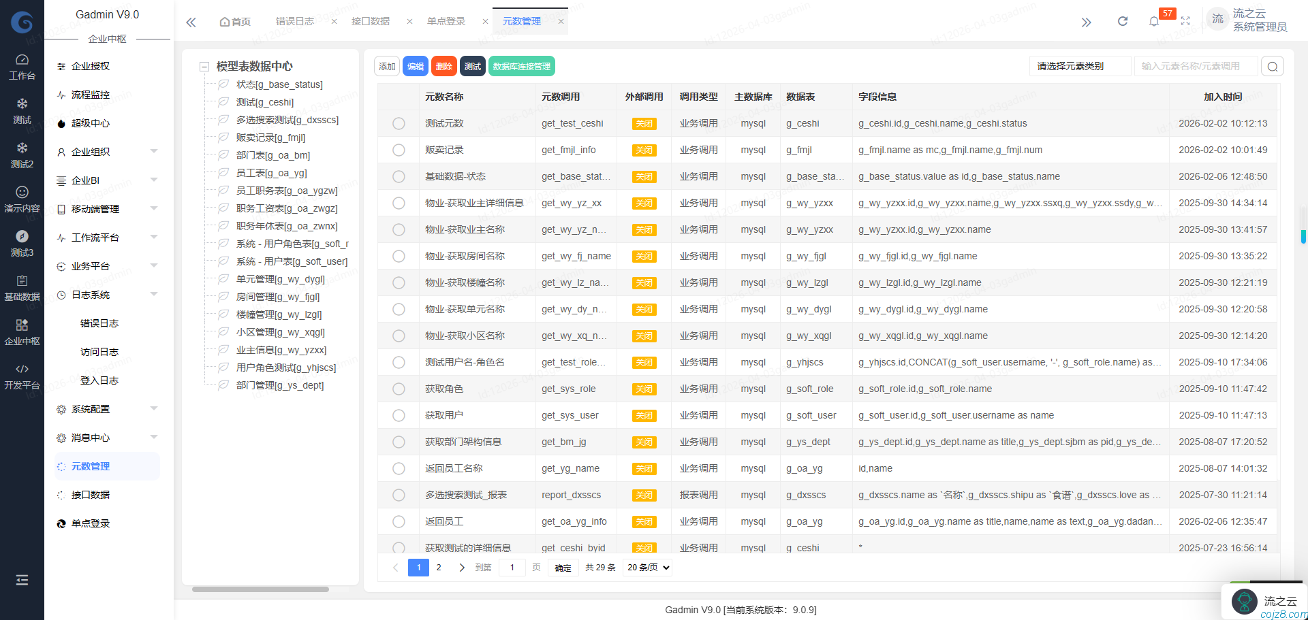Click the 数据库连接管理 button

pos(521,67)
